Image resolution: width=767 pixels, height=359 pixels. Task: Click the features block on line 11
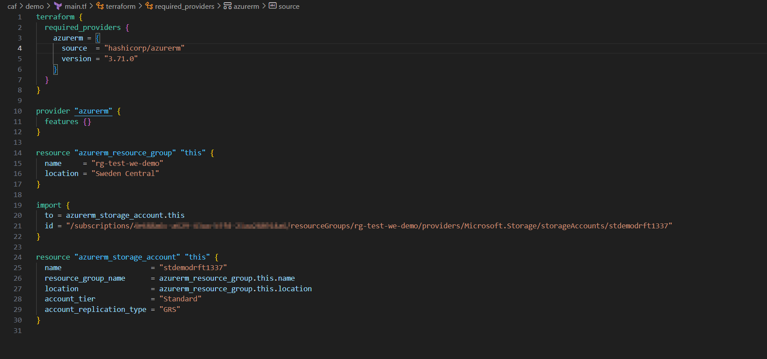(x=67, y=121)
